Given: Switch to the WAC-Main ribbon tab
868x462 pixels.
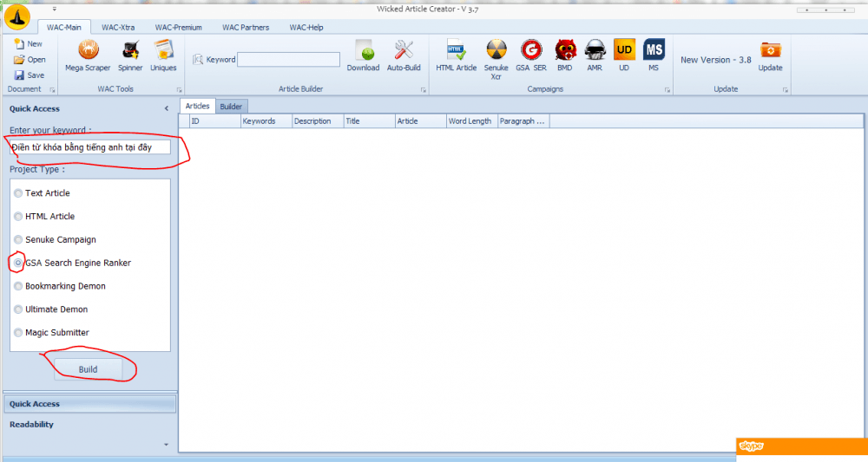Looking at the screenshot, I should [63, 27].
